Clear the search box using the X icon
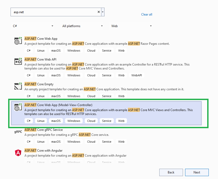Screen dimensions: 218x179 98,12
